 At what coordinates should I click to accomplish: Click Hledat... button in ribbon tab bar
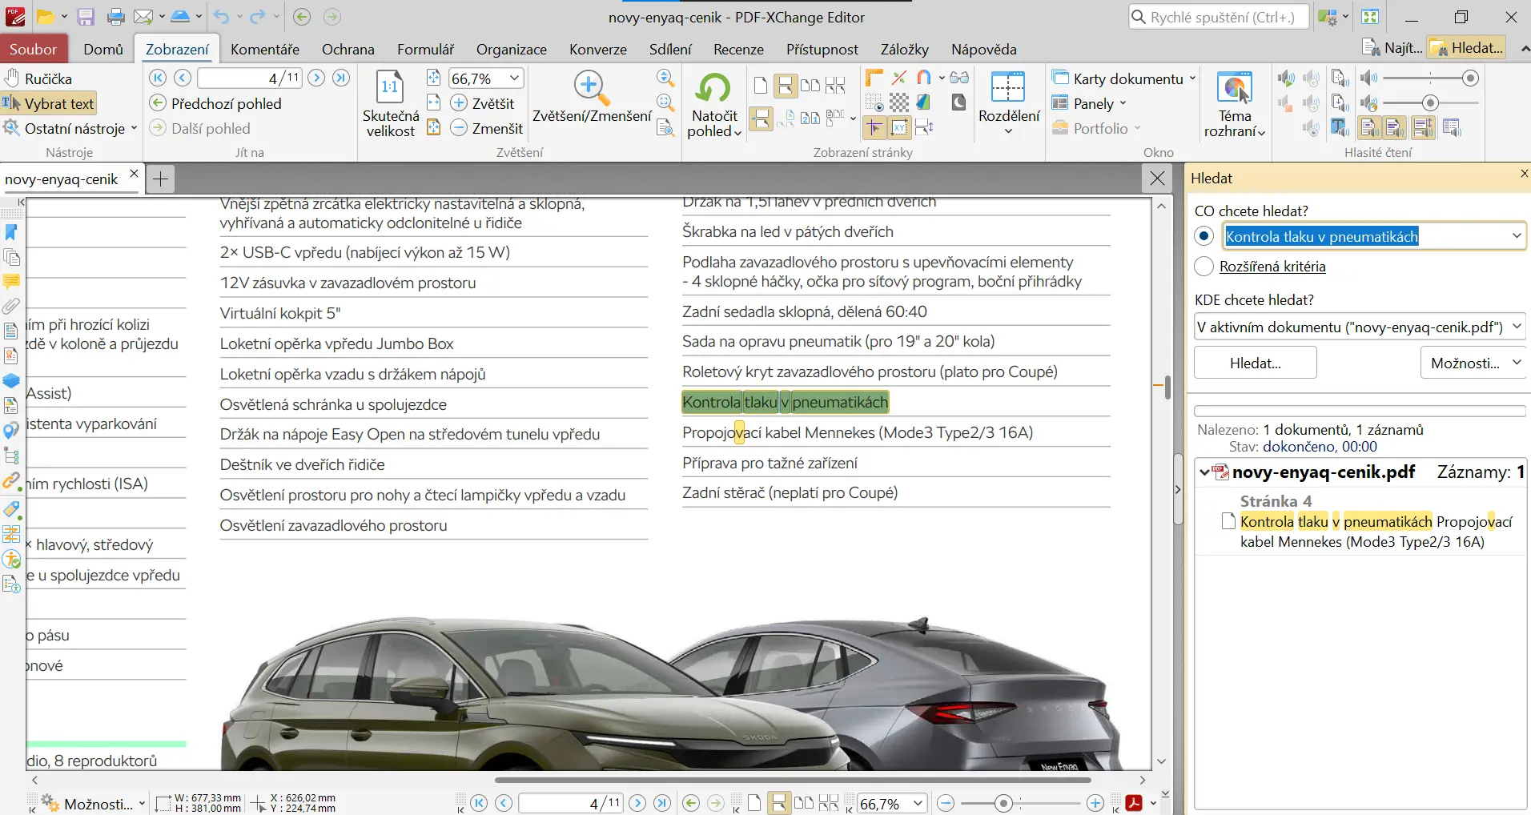pyautogui.click(x=1467, y=48)
